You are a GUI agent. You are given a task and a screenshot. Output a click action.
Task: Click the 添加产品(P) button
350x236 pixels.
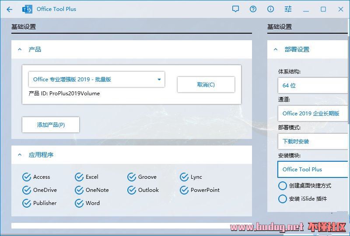point(51,125)
